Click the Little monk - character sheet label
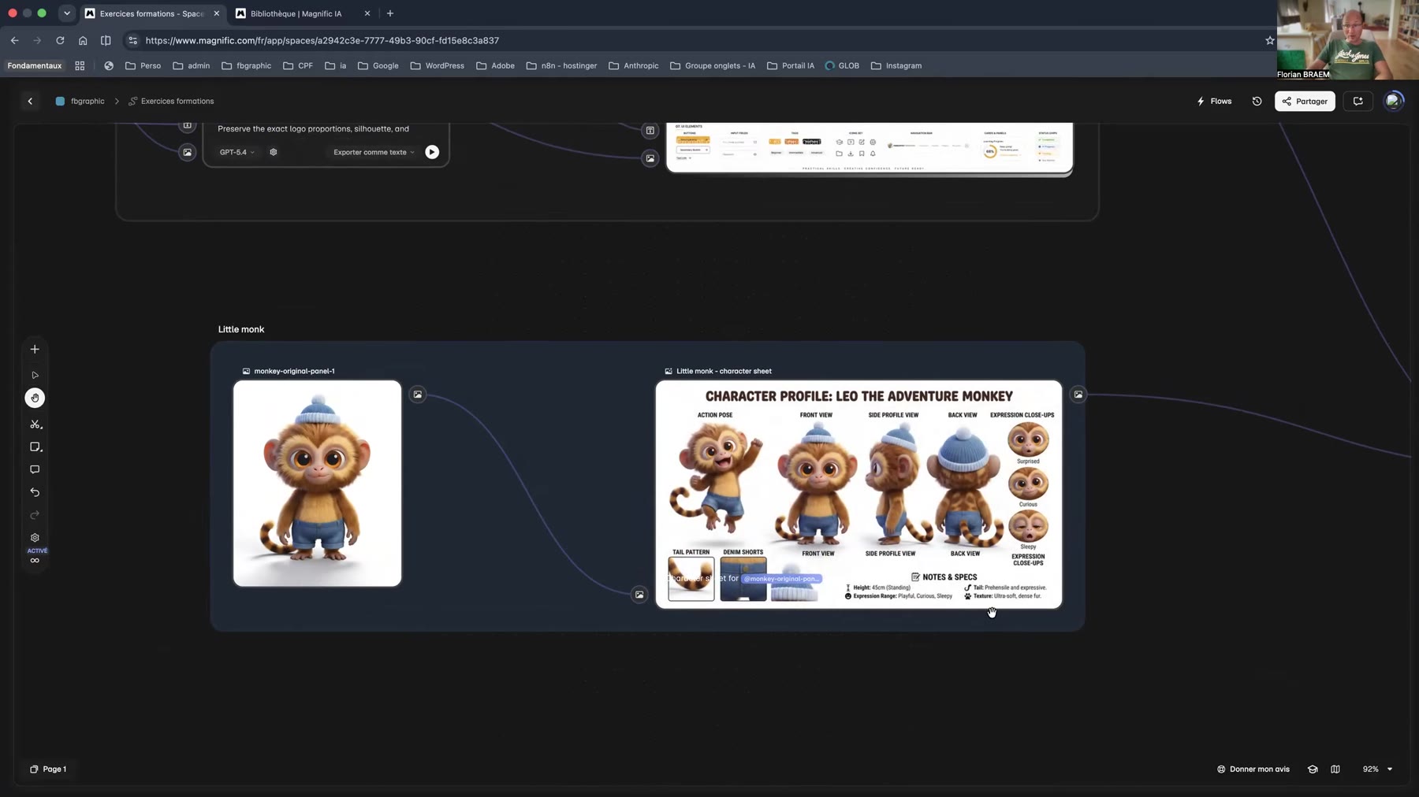Viewport: 1419px width, 797px height. (x=718, y=371)
